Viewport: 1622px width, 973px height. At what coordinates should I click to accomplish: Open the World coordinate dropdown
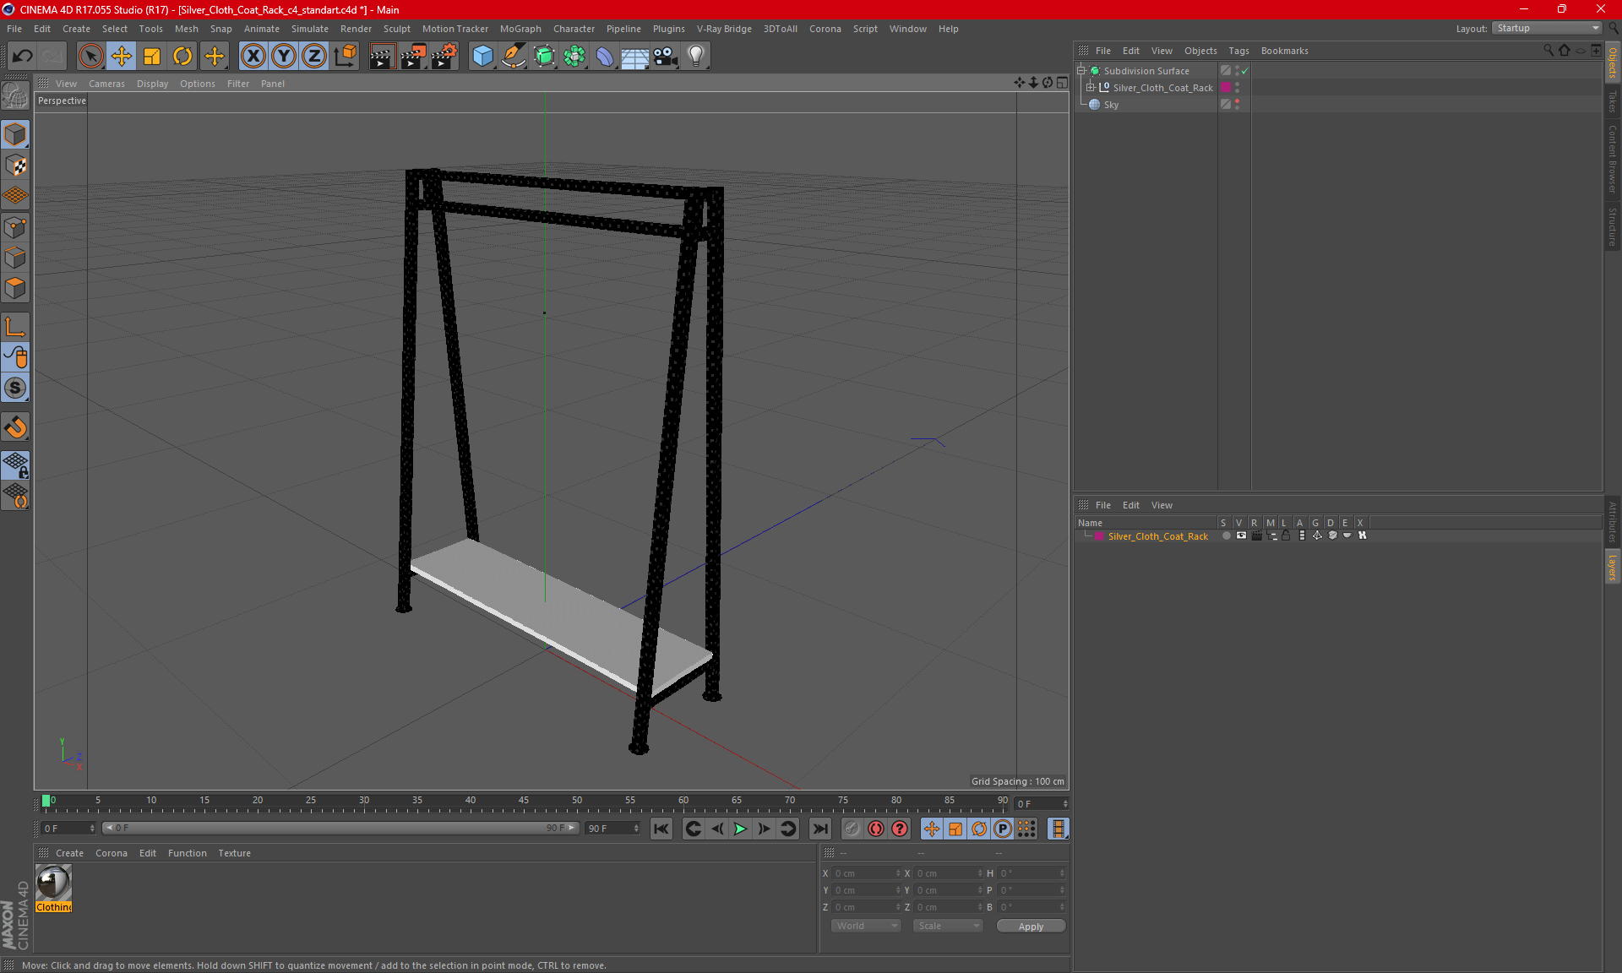point(866,926)
